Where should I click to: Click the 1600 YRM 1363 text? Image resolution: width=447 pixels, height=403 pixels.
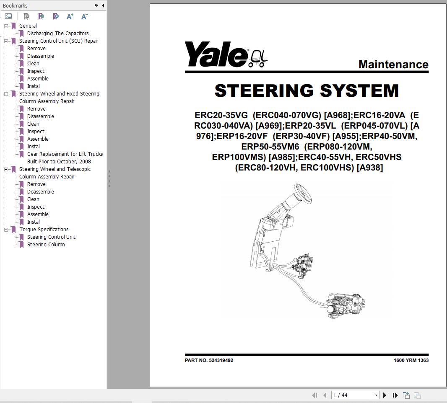411,360
